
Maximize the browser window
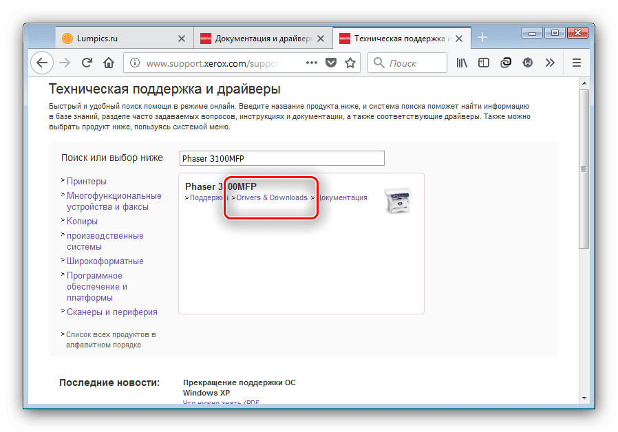tap(555, 33)
